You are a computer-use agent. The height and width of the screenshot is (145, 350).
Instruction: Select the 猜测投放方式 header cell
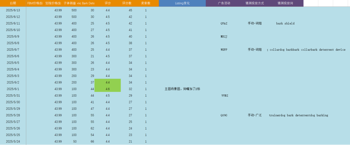tap(255, 3)
